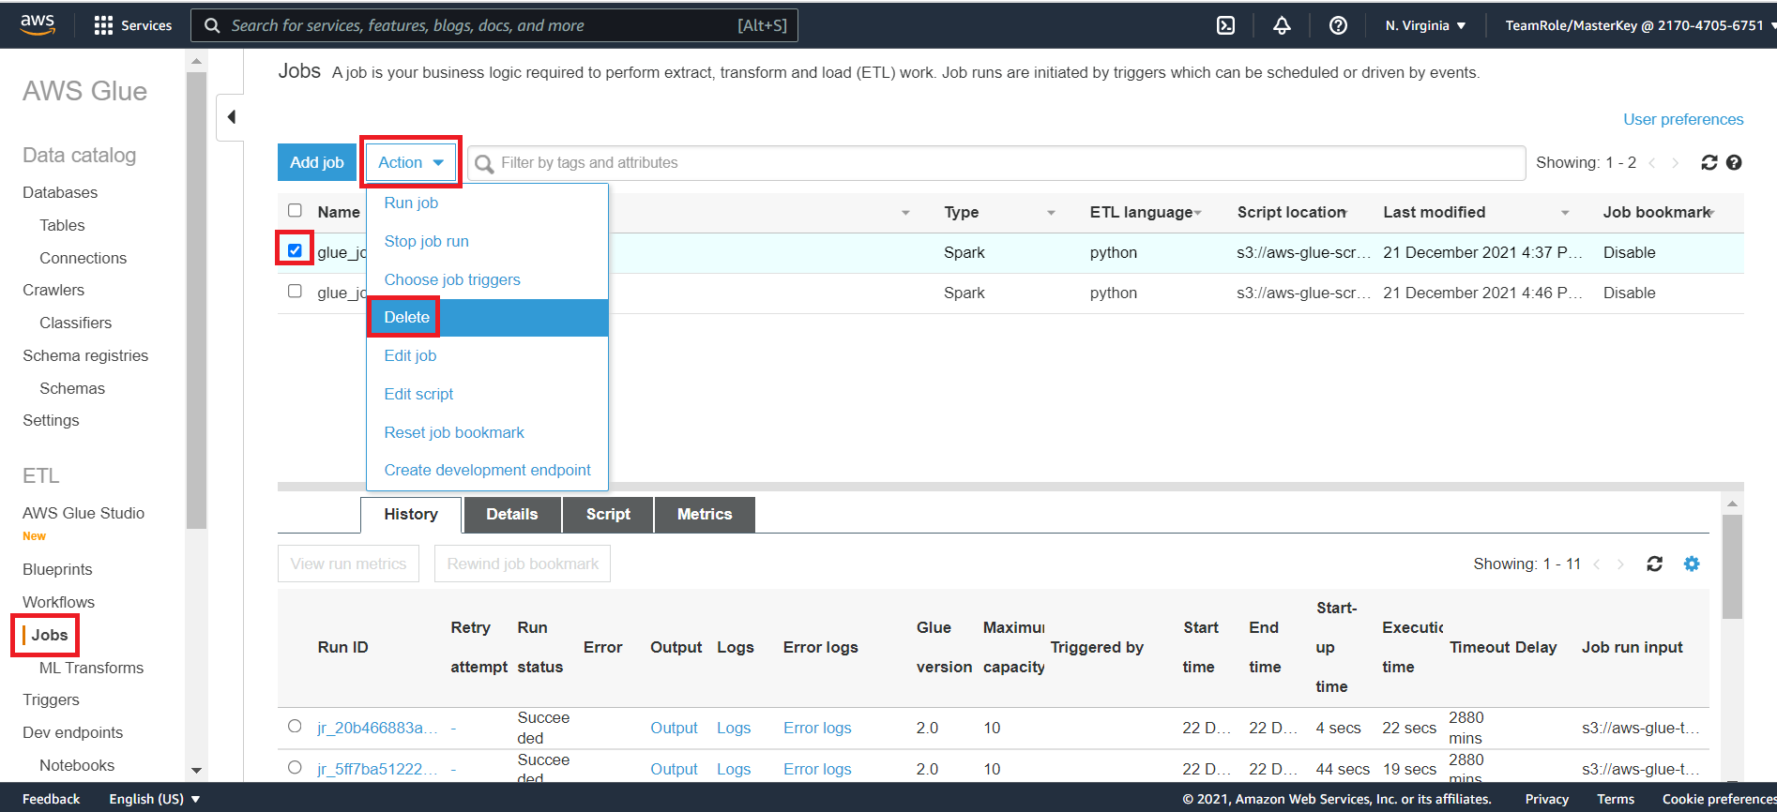Open the help question mark in top bar

1338,25
